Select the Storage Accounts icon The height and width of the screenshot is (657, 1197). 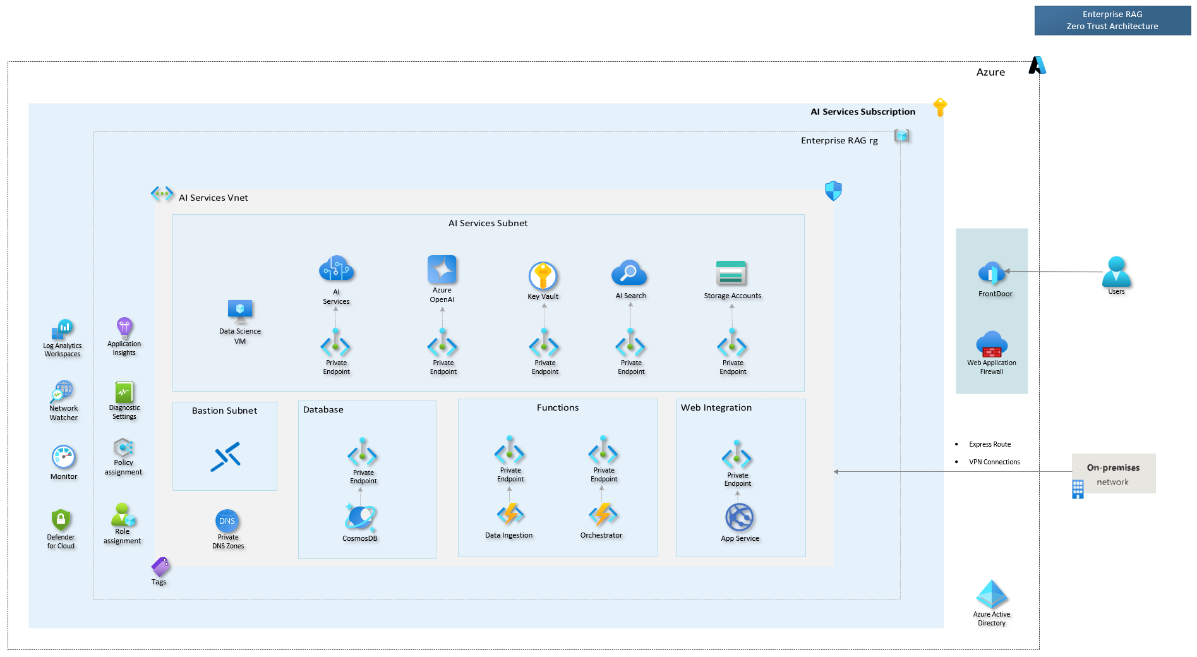tap(731, 274)
